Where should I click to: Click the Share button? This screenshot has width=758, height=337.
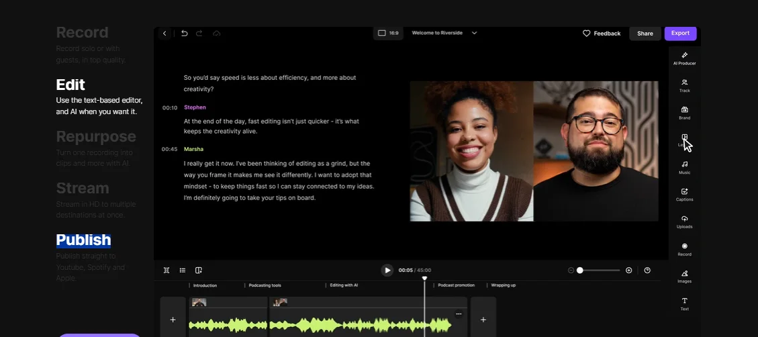(x=645, y=34)
